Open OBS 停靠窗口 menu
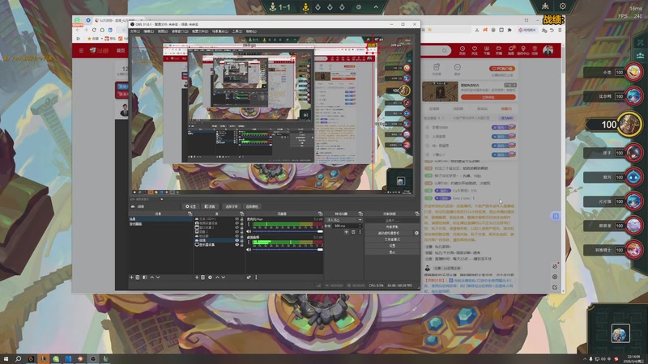648x364 pixels. pyautogui.click(x=180, y=32)
